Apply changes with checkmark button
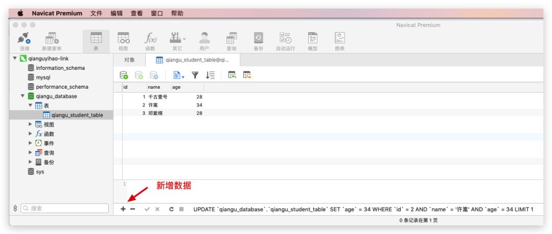 147,209
